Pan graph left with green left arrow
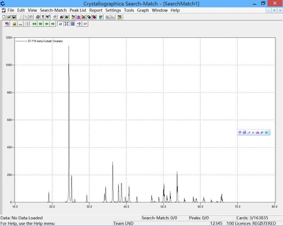The width and height of the screenshot is (283, 226). (x=47, y=24)
